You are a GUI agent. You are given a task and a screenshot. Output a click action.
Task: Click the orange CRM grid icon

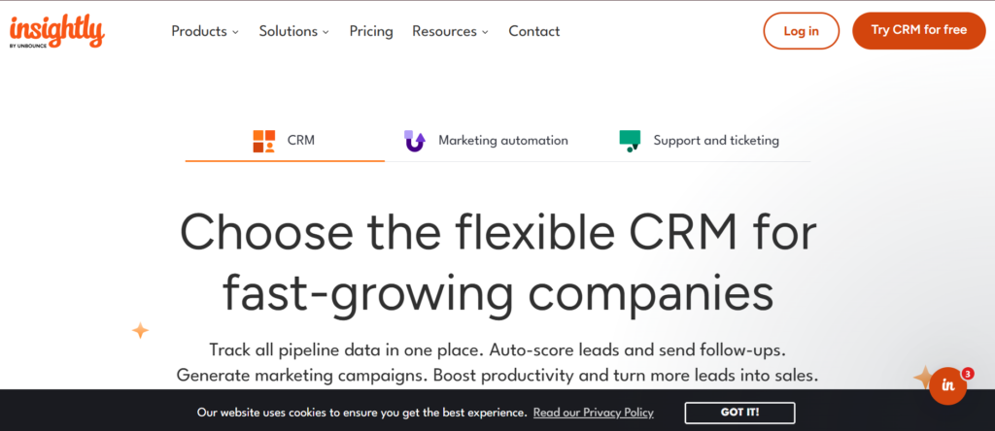[x=263, y=141]
